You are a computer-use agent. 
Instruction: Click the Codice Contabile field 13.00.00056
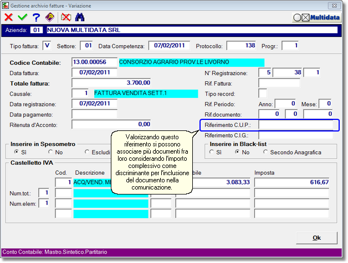click(x=94, y=62)
